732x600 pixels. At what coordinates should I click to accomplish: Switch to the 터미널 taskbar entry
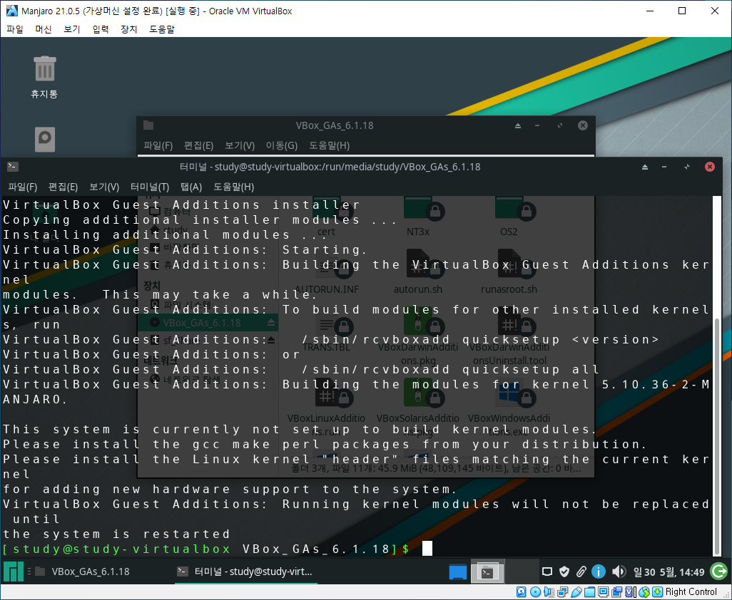(245, 571)
